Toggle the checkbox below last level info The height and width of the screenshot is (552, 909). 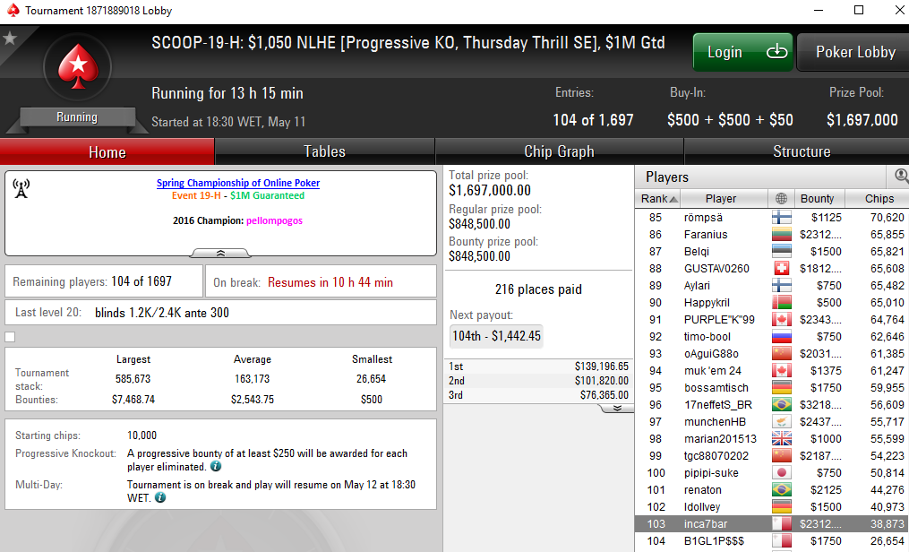[x=10, y=337]
